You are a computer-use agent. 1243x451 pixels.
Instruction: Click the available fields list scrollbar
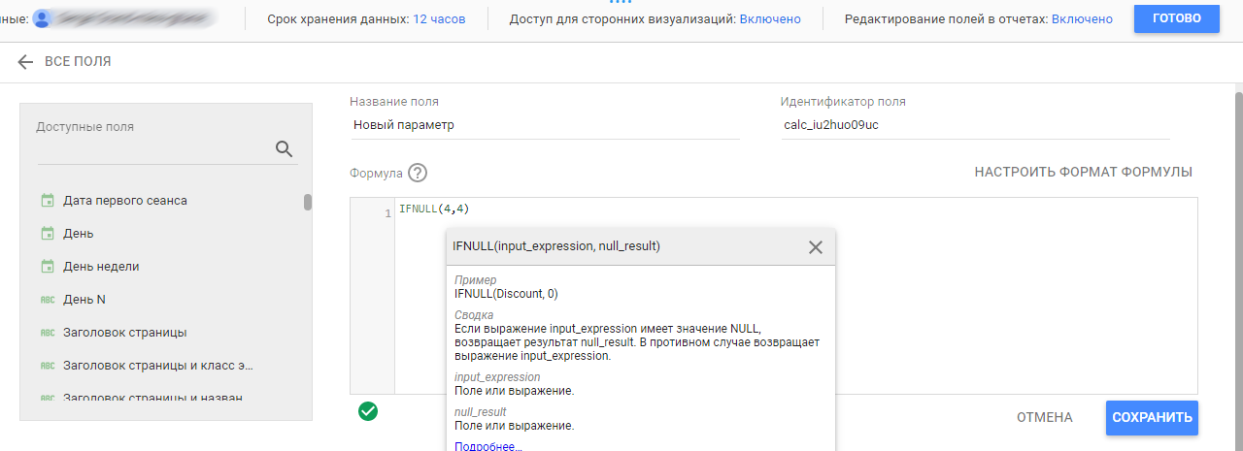tap(308, 202)
